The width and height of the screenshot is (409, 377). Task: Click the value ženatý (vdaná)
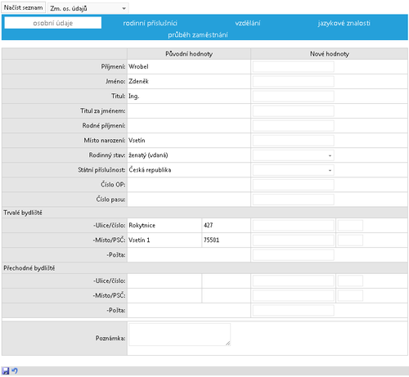pyautogui.click(x=148, y=155)
